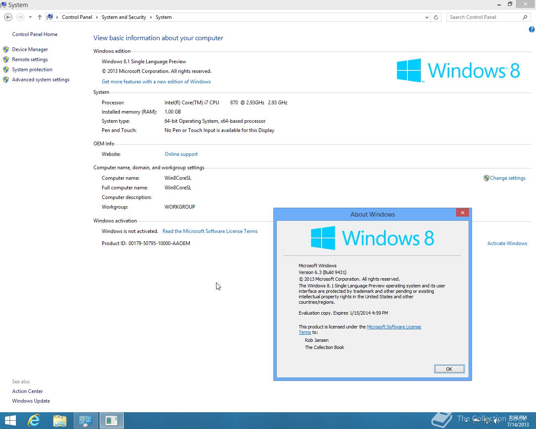Go back with the Back arrow button

(8, 17)
